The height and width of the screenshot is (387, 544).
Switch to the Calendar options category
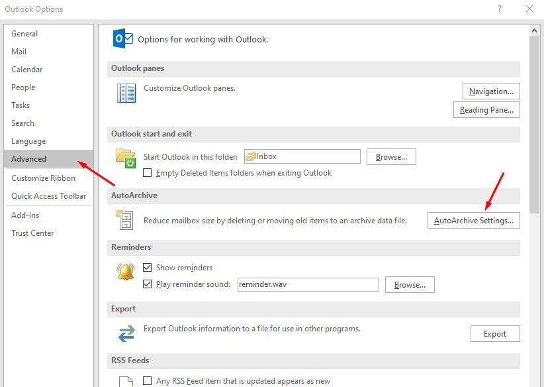26,70
